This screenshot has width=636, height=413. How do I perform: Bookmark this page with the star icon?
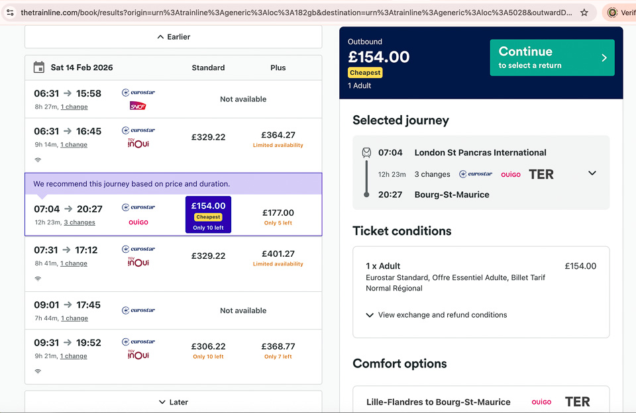(x=584, y=13)
